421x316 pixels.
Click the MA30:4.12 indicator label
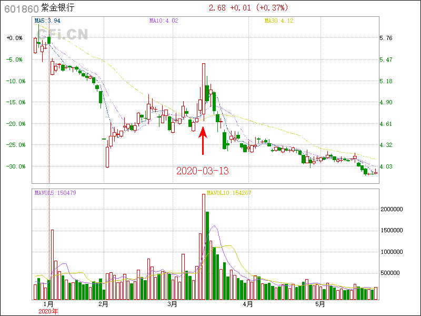[279, 21]
